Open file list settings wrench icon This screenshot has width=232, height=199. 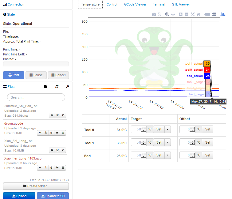[67, 87]
